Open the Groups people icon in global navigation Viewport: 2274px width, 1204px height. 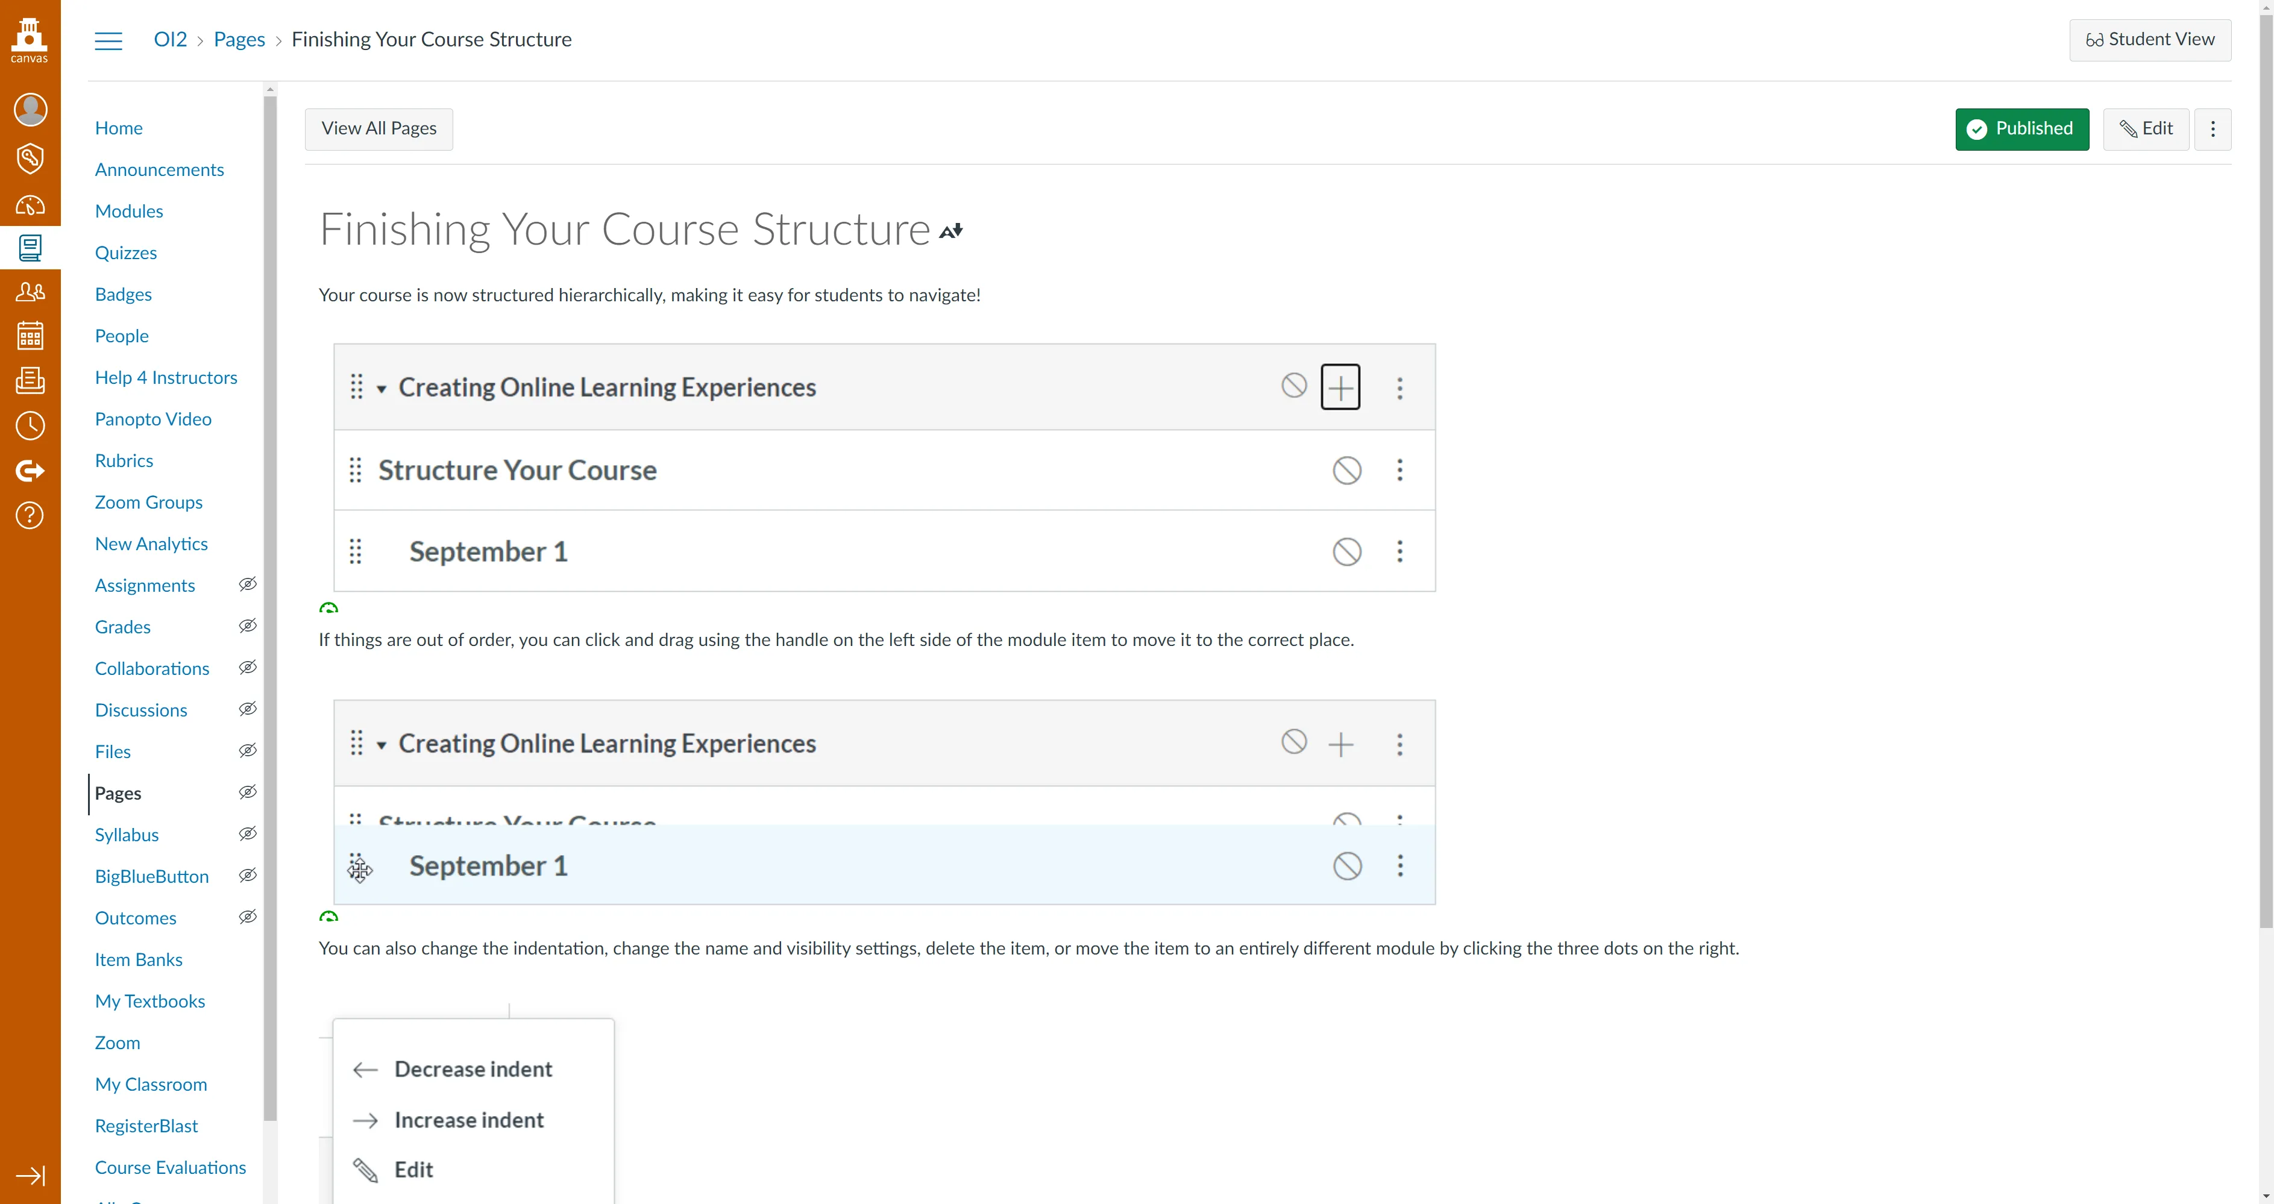click(30, 291)
